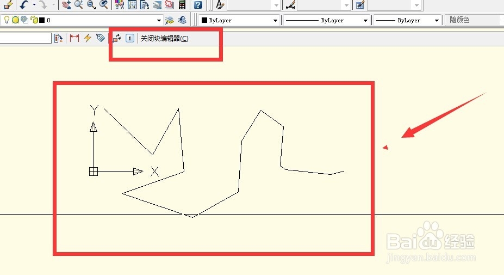The height and width of the screenshot is (275, 504).
Task: Toggle viewport freeze on layer 0
Action: coord(24,20)
